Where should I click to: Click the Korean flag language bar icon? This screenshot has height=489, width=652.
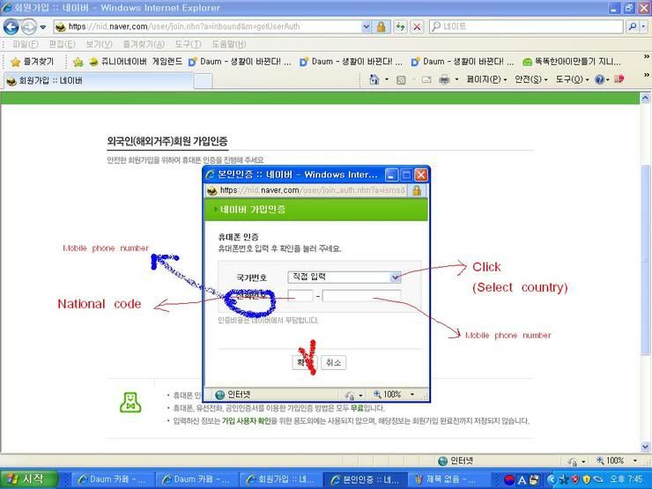(x=509, y=480)
